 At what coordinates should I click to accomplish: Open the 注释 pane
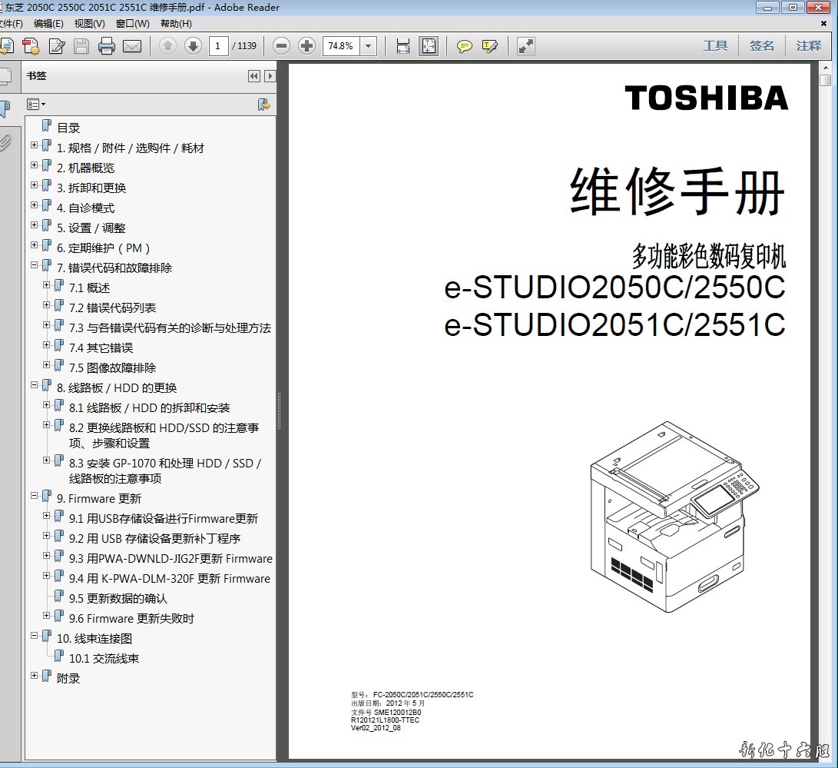[x=808, y=46]
